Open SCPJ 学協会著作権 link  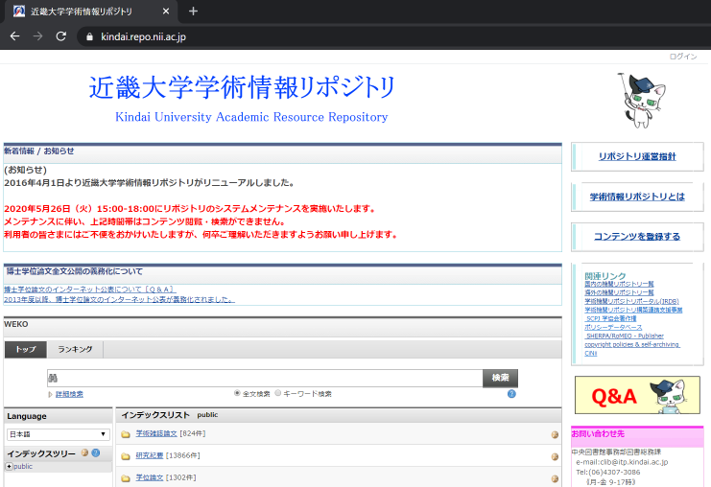611,318
